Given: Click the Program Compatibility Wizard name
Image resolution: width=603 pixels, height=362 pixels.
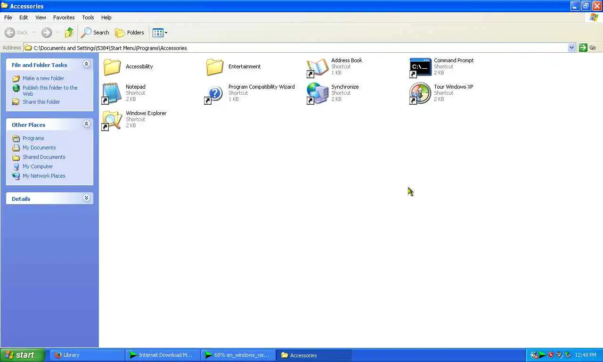Looking at the screenshot, I should point(261,87).
